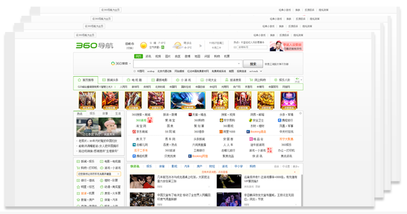The width and height of the screenshot is (407, 214).
Task: Open the 瓜子二手车 link
Action: click(x=141, y=150)
